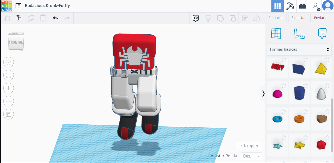
Task: Click the Tinkercad logo
Action: pos(7,6)
